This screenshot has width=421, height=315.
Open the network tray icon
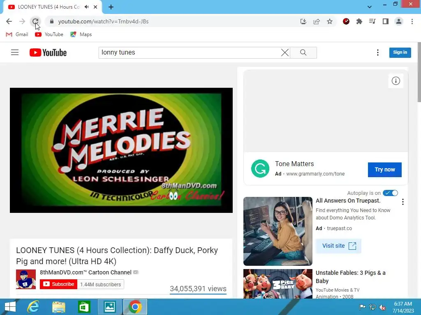(x=372, y=307)
